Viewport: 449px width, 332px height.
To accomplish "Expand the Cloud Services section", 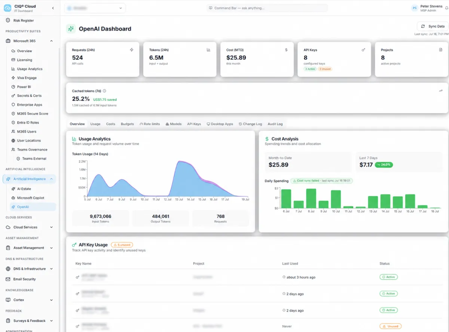I will [x=51, y=227].
